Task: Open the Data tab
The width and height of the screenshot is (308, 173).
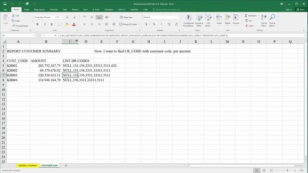Action: (x=65, y=10)
